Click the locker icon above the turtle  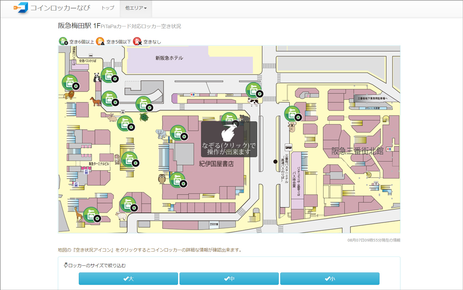(x=144, y=104)
